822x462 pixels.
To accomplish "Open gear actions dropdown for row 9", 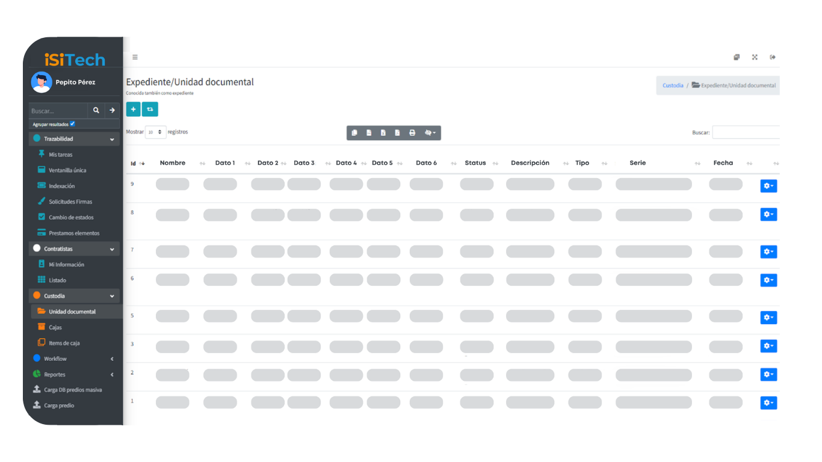I will coord(768,186).
